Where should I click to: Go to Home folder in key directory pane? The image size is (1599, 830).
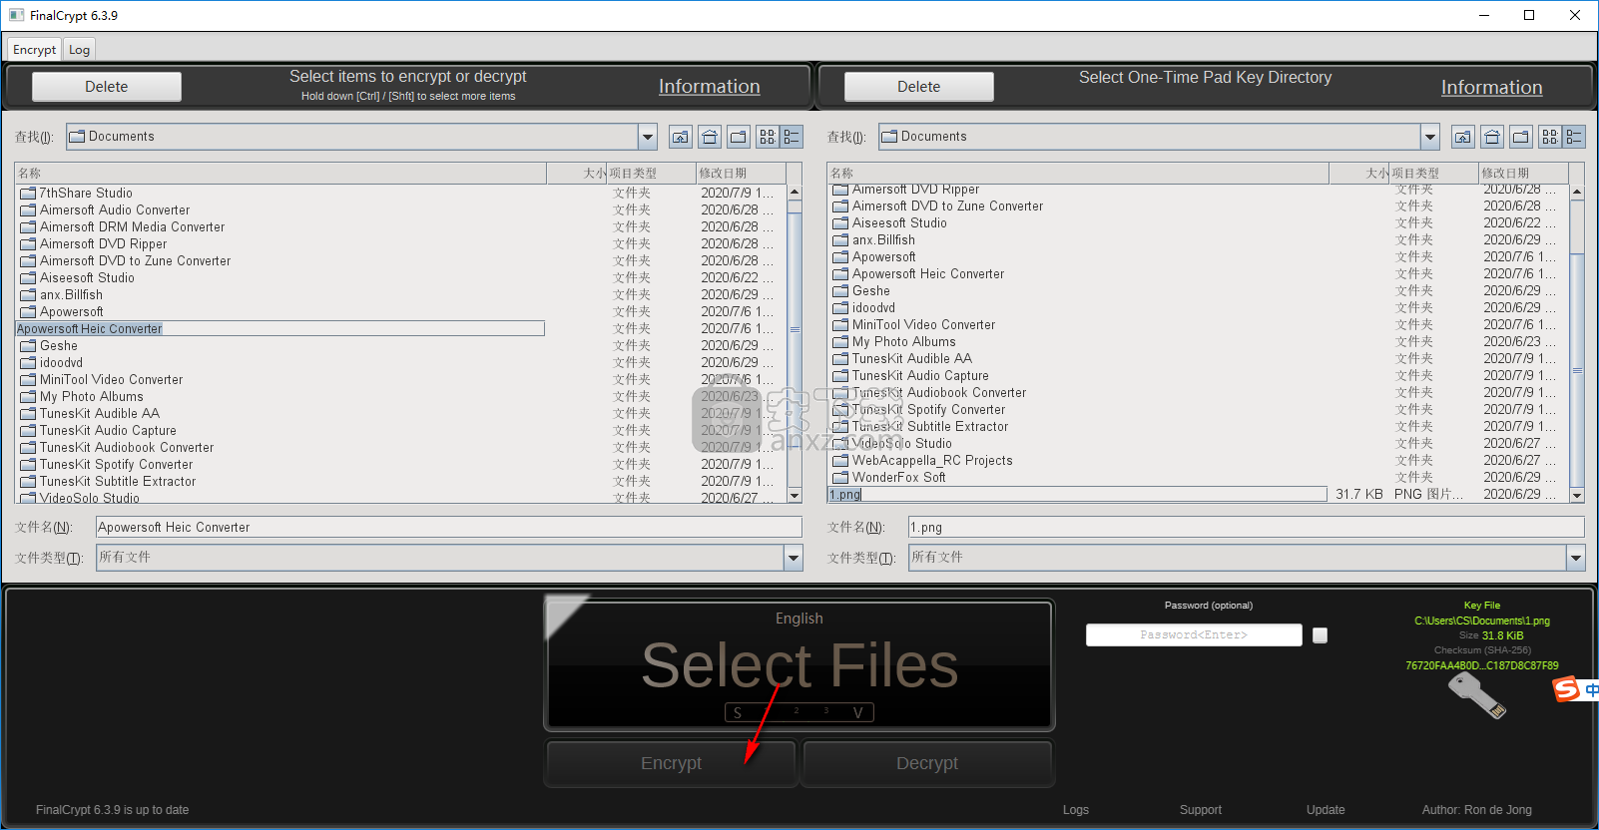(x=1492, y=137)
